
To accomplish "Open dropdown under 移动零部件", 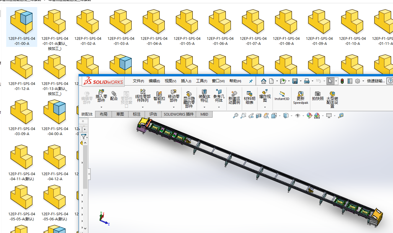I will tap(174, 107).
